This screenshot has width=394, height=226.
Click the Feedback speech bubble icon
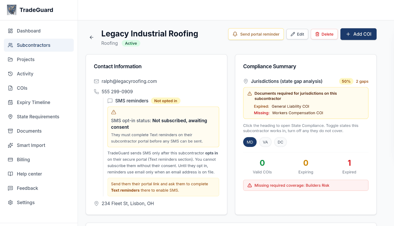tap(10, 188)
